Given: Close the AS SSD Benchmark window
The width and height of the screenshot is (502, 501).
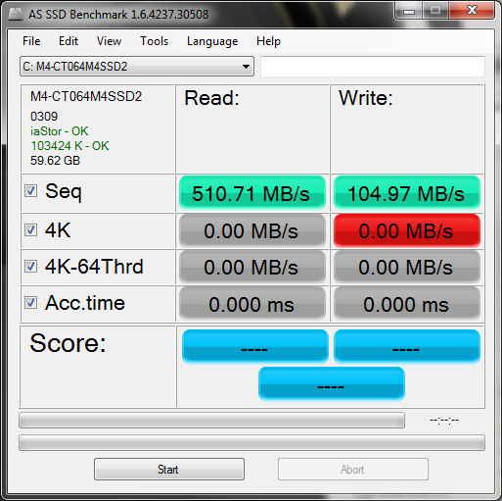Looking at the screenshot, I should [472, 11].
